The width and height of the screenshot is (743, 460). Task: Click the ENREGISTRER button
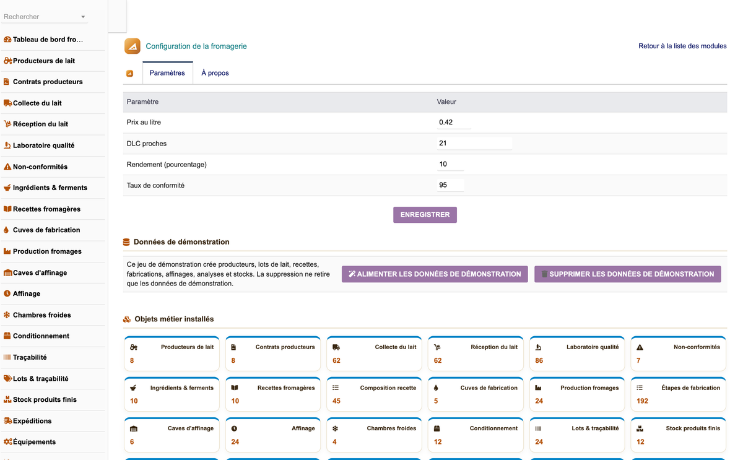point(425,215)
